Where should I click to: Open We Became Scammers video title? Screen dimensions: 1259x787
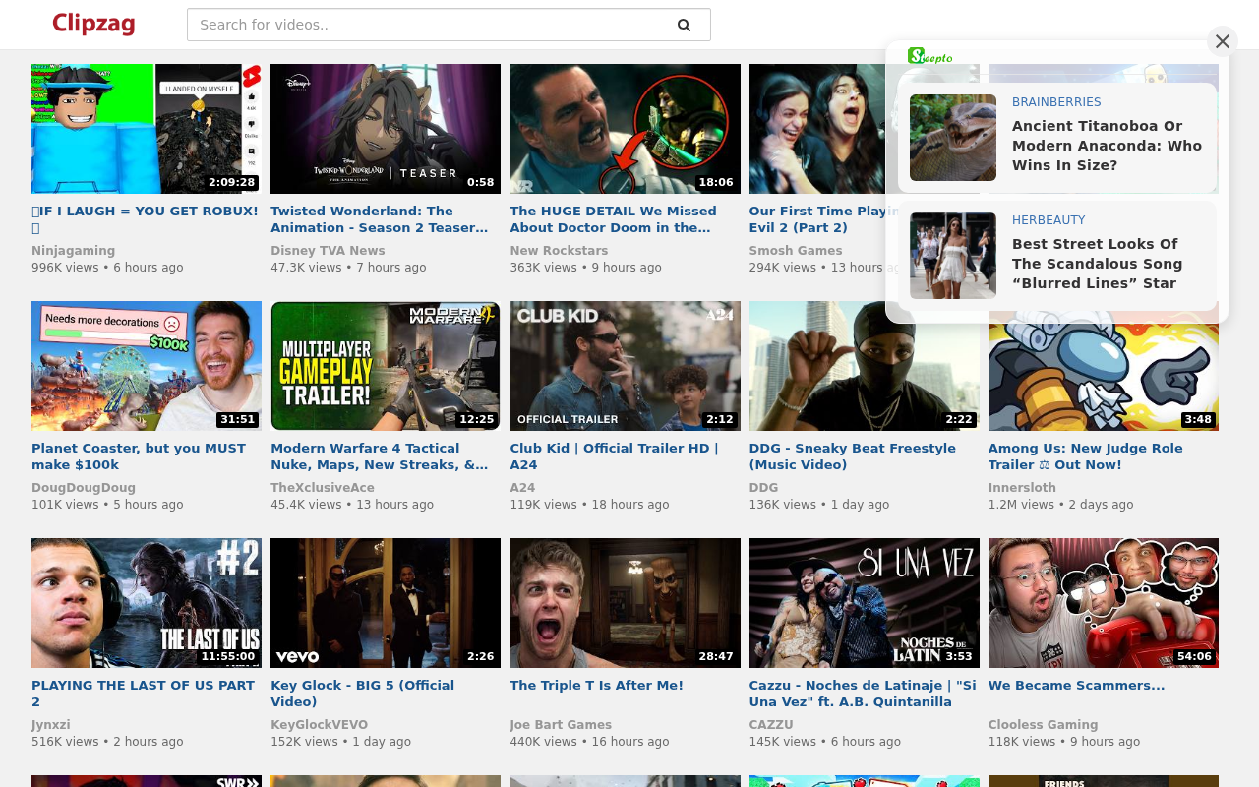[x=1076, y=686]
